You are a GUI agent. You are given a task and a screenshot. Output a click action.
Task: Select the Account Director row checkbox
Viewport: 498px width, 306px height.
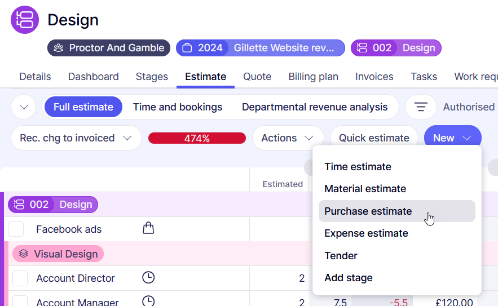coord(20,278)
